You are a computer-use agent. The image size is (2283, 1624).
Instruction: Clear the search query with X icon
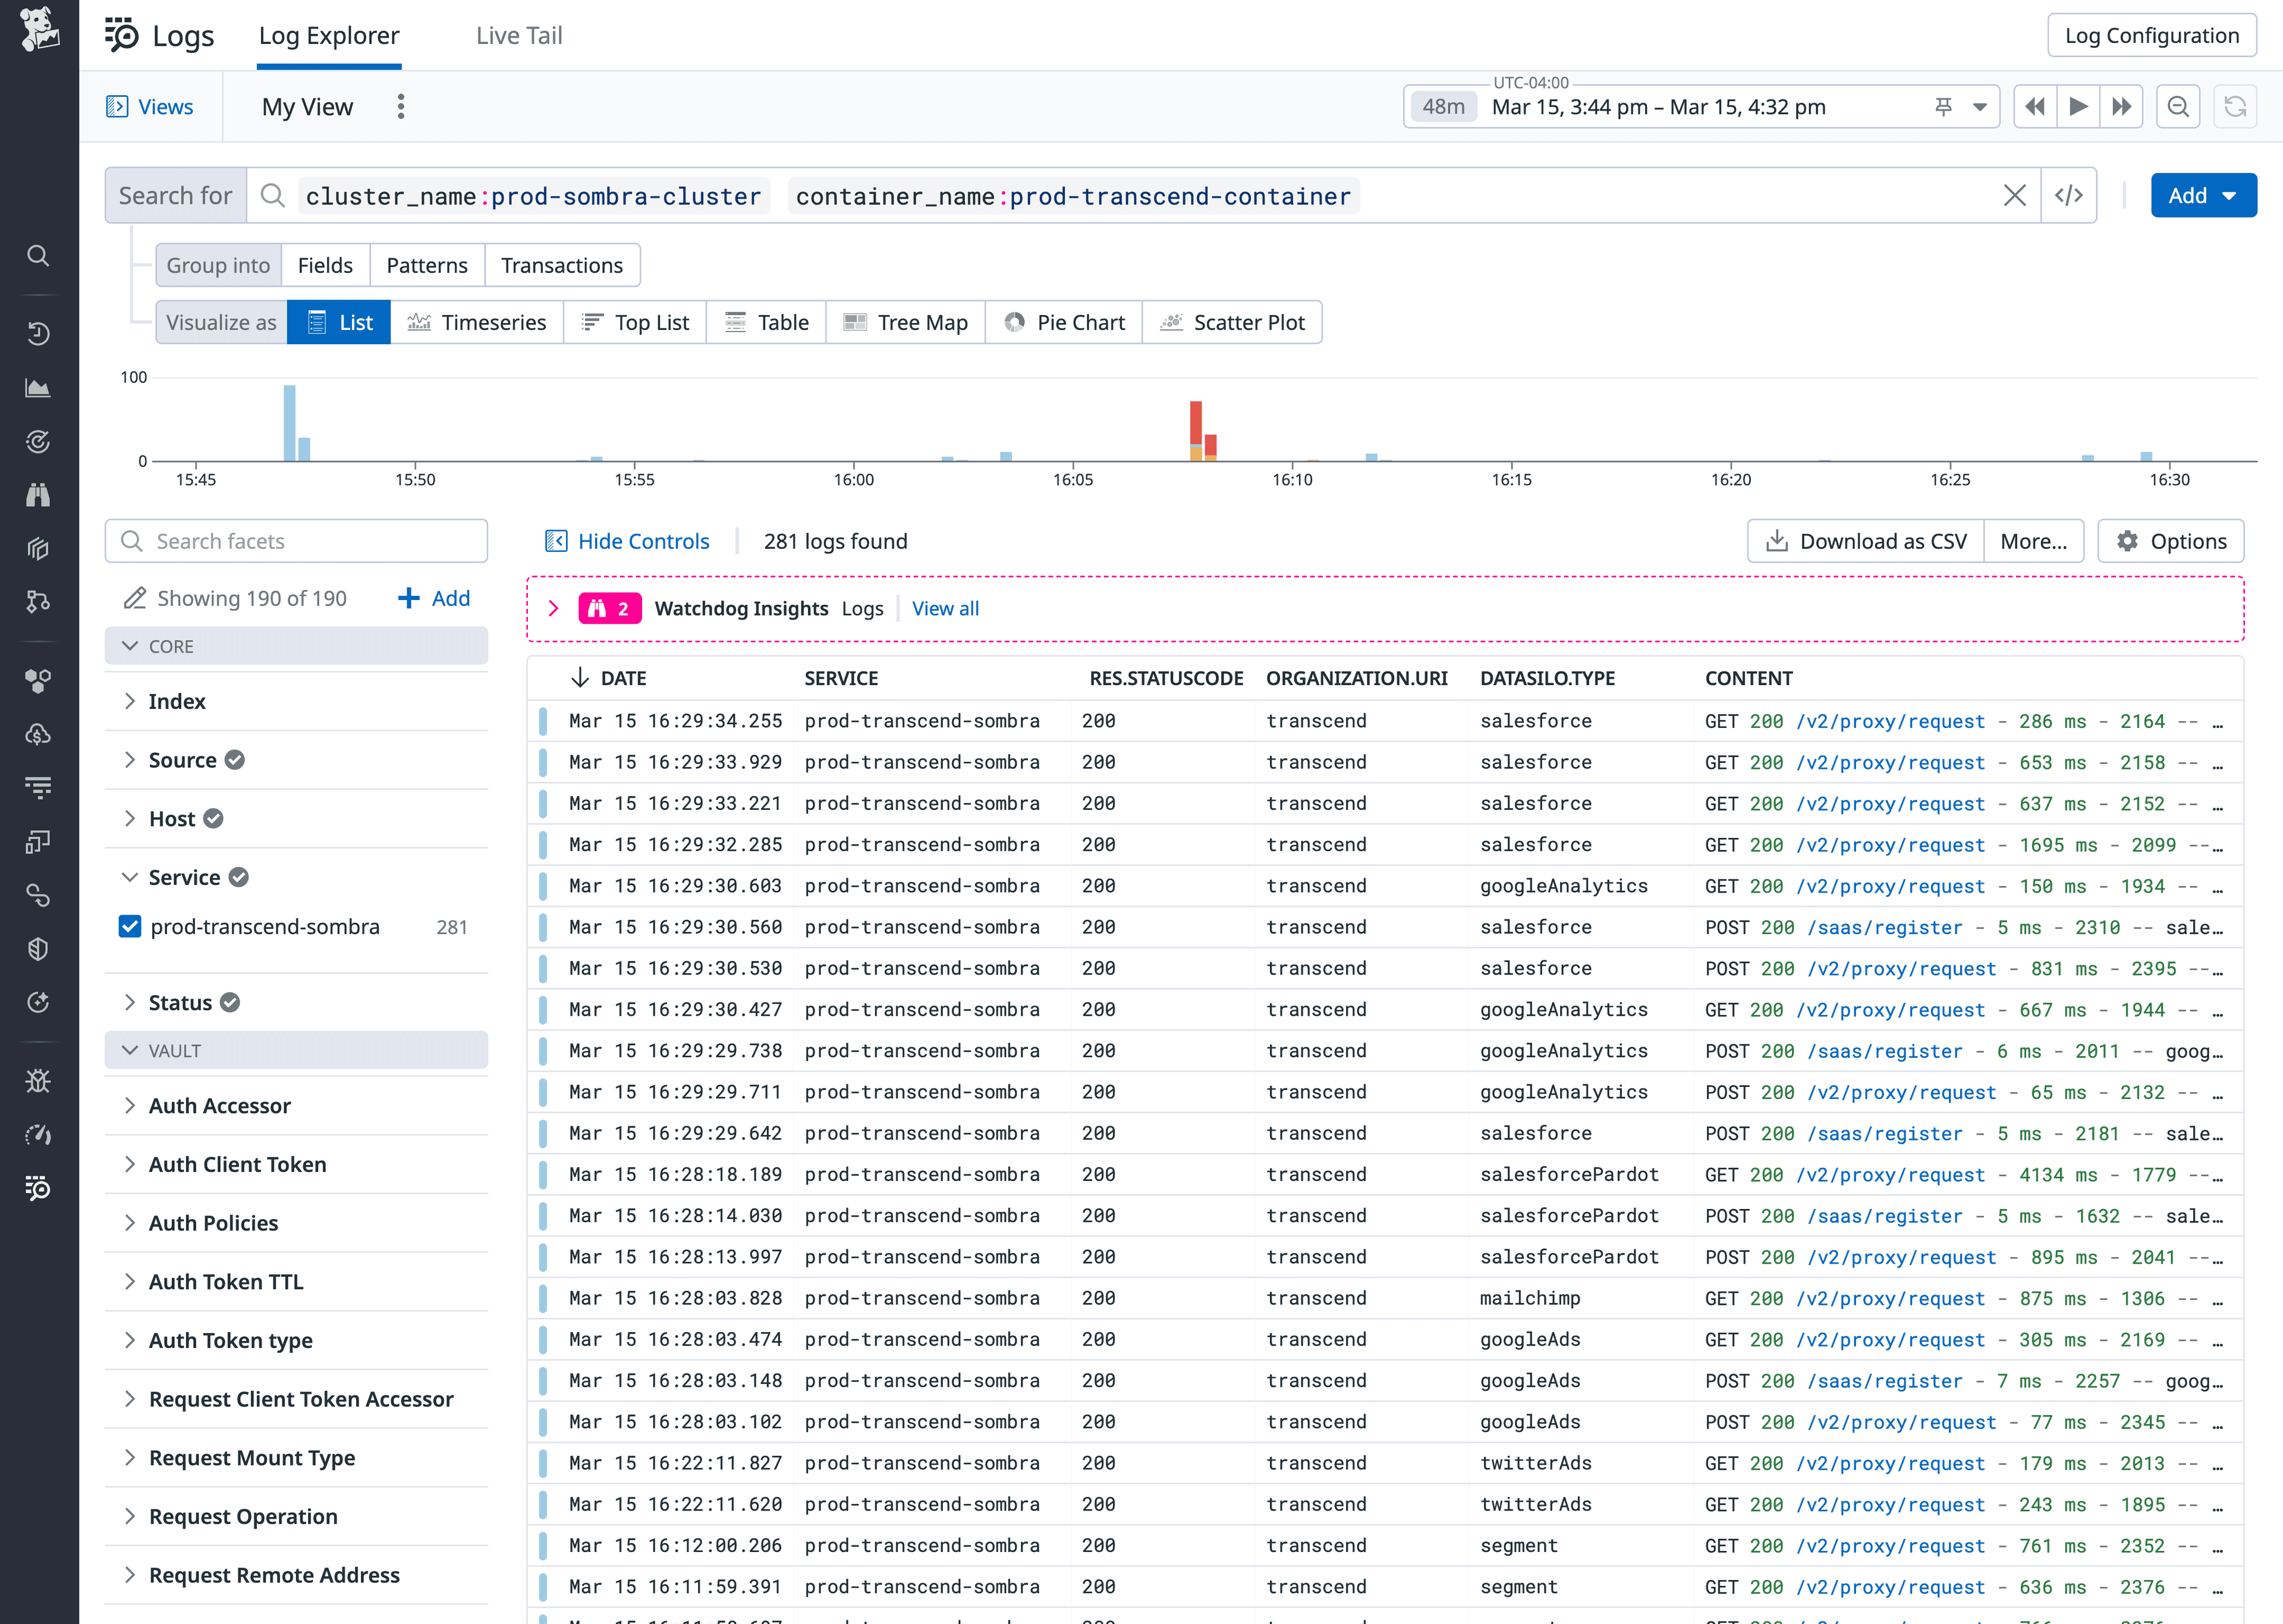point(2014,196)
